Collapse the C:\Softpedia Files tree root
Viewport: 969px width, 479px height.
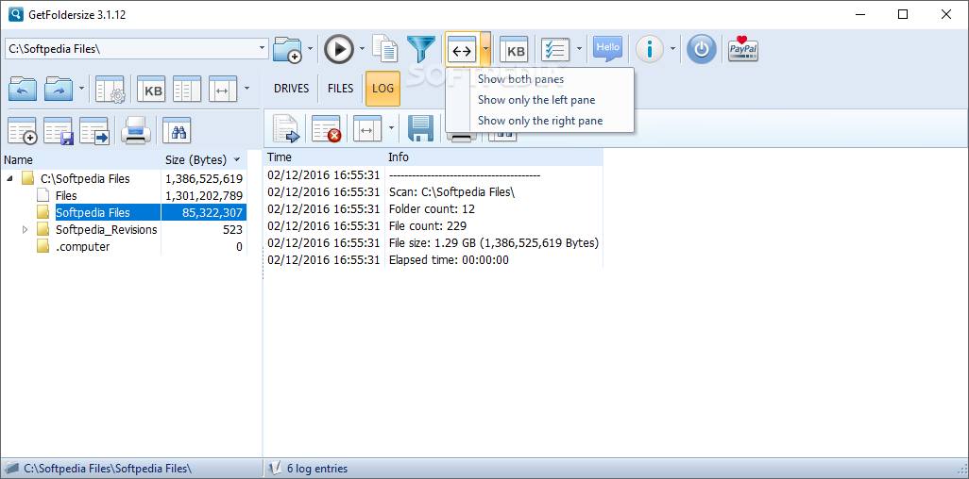point(10,179)
